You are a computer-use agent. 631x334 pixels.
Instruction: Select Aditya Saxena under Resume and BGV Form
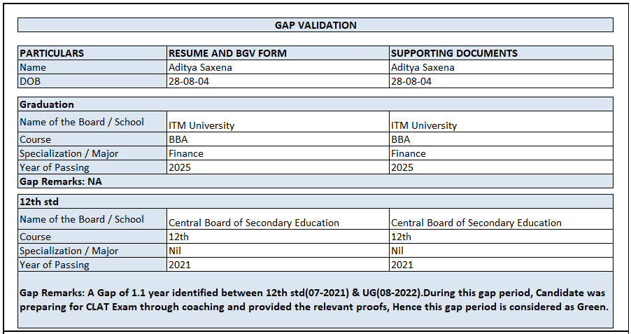coord(200,67)
